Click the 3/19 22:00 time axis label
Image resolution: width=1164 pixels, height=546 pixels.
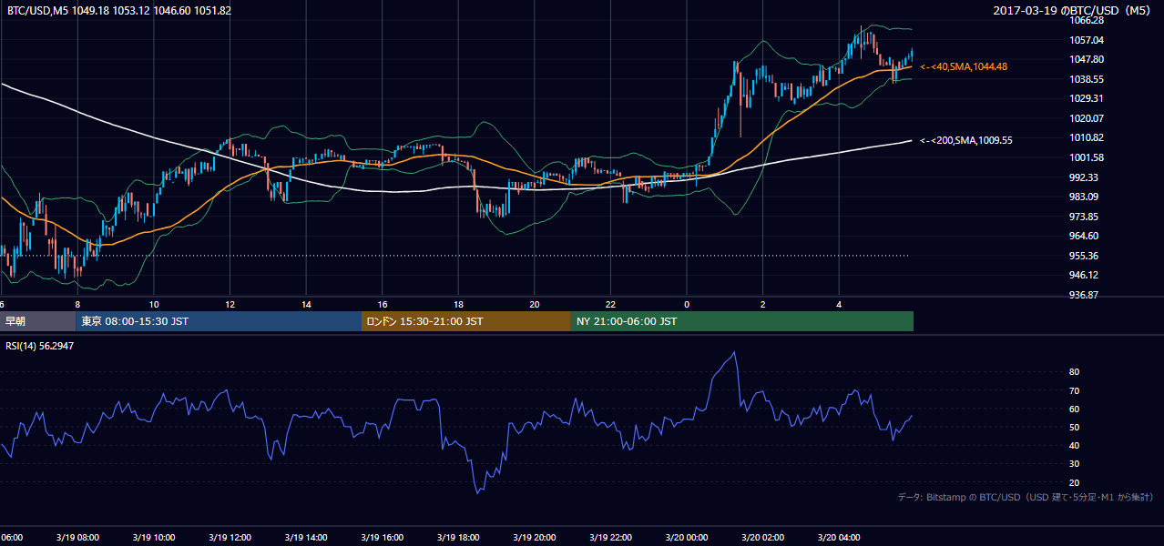[610, 538]
